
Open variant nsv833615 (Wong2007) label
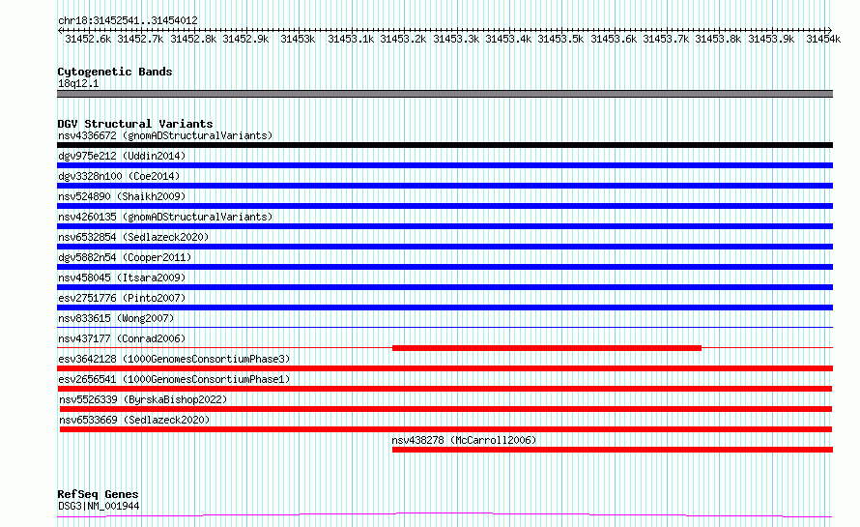point(116,318)
